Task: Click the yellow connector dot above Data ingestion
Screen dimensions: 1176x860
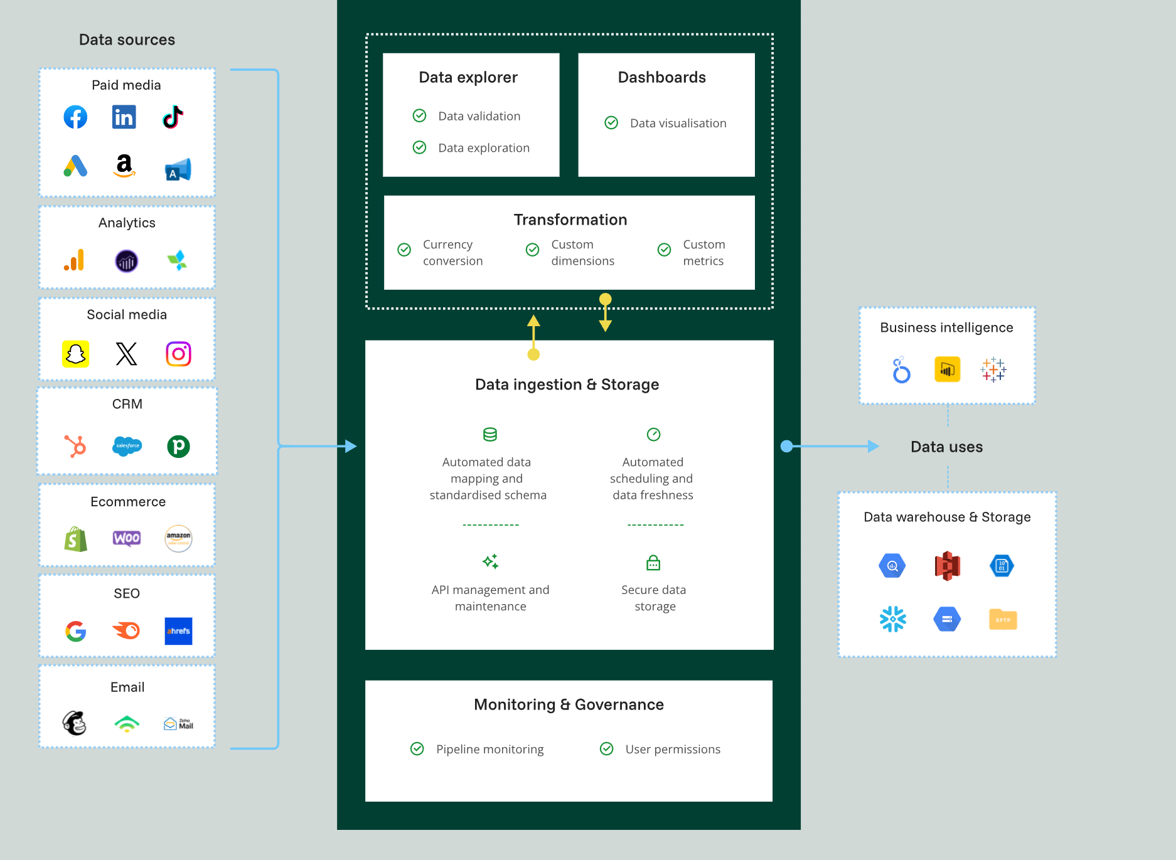Action: 533,355
